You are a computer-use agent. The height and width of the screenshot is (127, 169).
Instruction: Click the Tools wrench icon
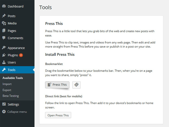[4, 70]
